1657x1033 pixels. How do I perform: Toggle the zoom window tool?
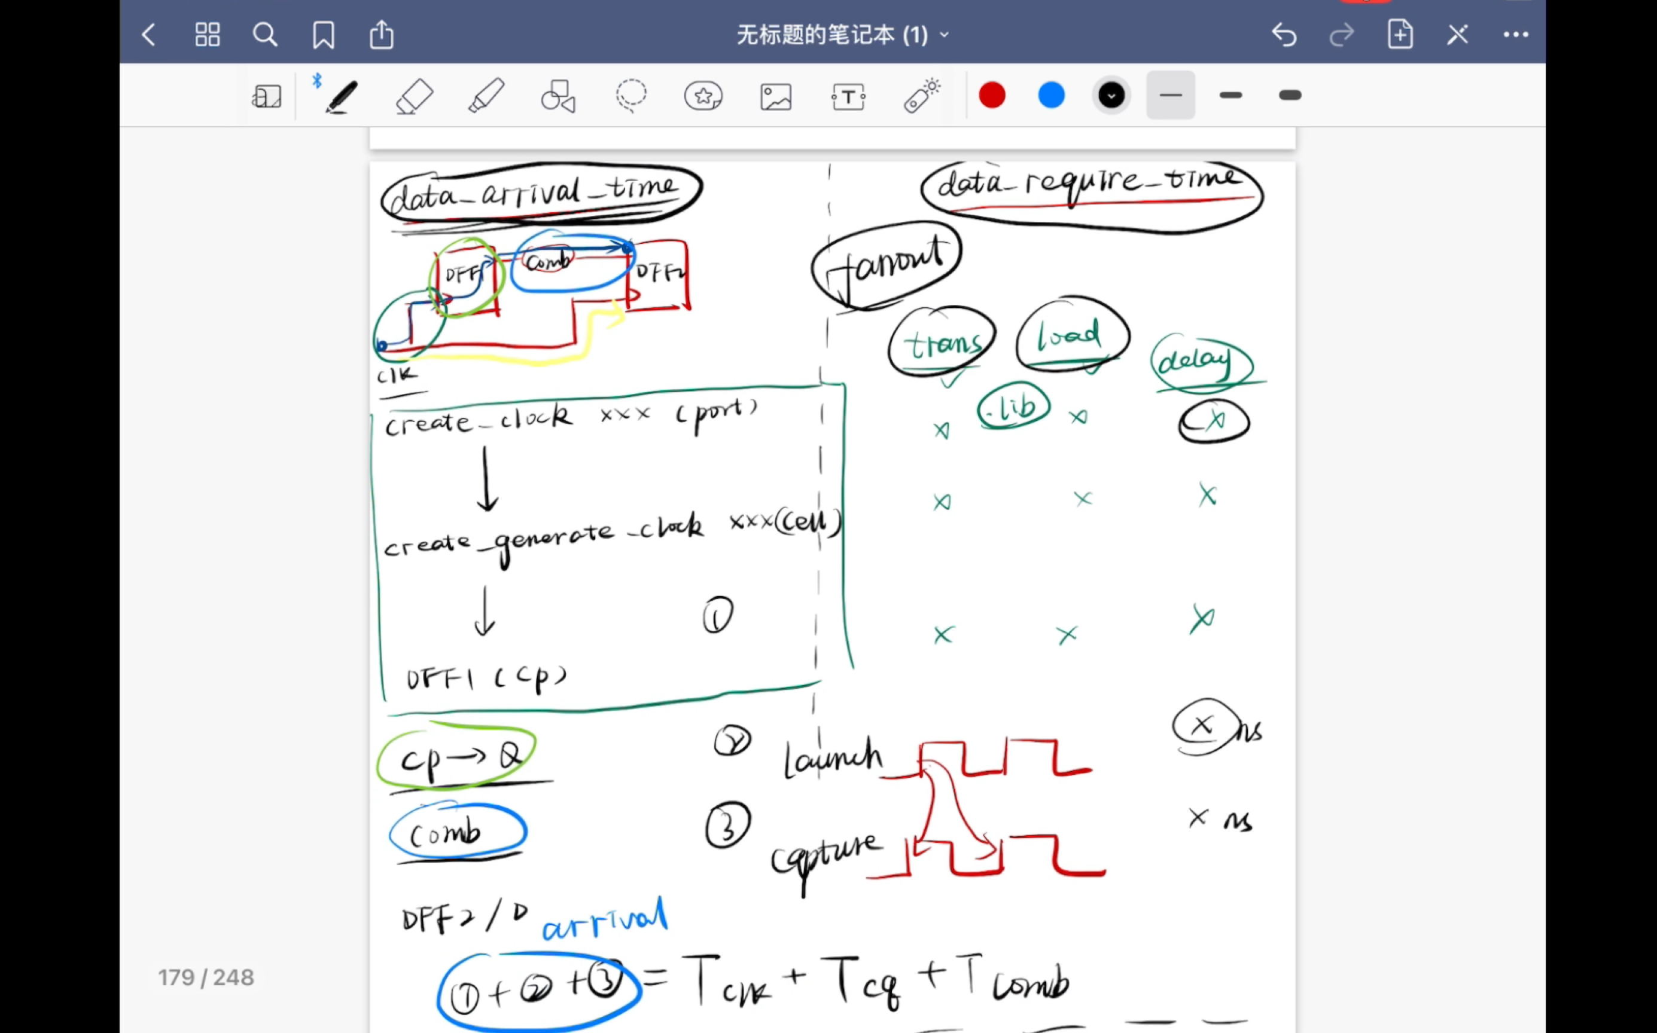pos(266,96)
